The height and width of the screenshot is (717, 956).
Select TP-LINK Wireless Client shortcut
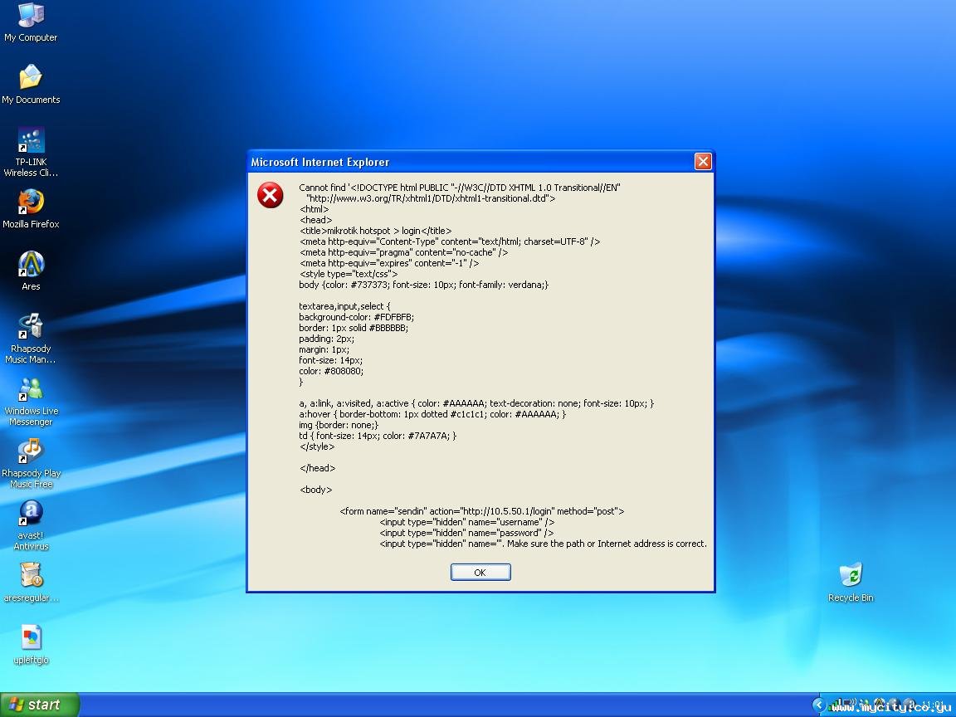click(x=31, y=153)
